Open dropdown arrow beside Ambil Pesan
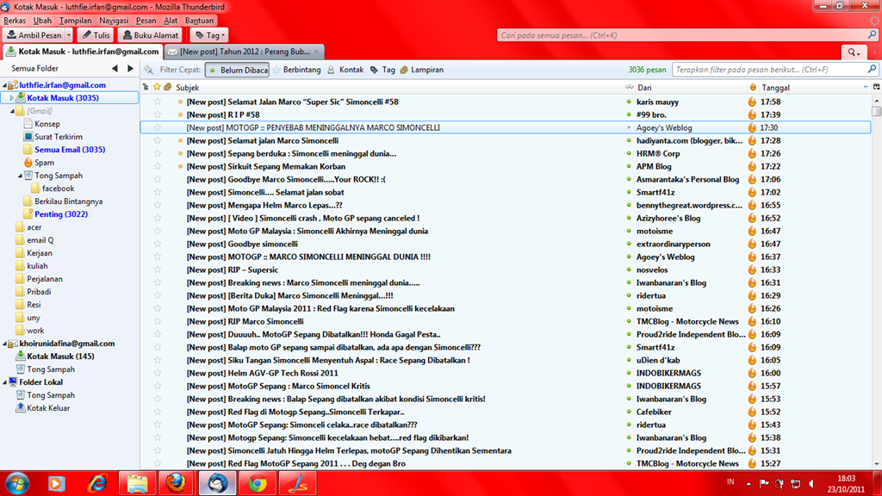882x496 pixels. tap(67, 35)
